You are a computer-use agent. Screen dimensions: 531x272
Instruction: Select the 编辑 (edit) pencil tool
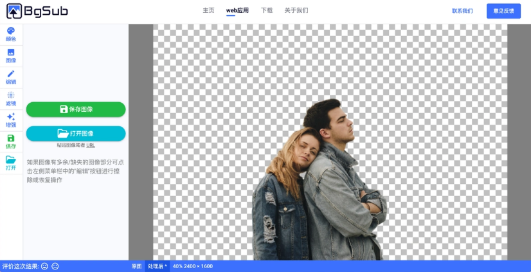[x=11, y=77]
